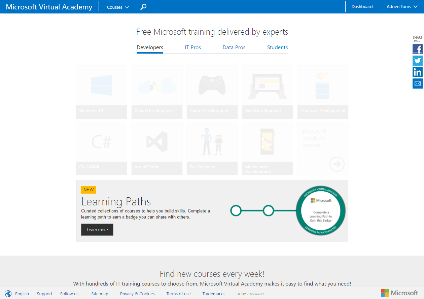This screenshot has width=424, height=299.
Task: Change language via English link
Action: [x=22, y=294]
